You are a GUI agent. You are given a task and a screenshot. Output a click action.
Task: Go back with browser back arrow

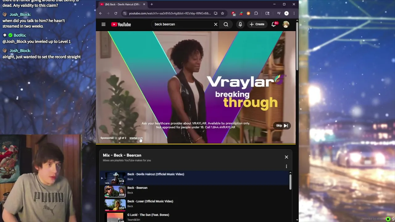click(x=100, y=13)
